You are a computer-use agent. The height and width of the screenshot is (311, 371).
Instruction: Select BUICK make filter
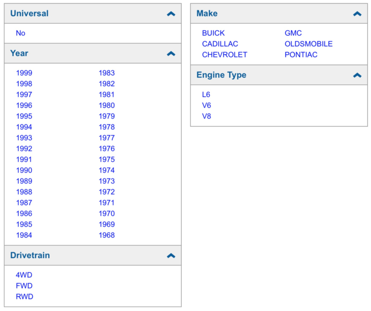point(213,33)
